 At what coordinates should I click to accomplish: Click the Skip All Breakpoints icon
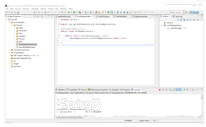pos(34,12)
